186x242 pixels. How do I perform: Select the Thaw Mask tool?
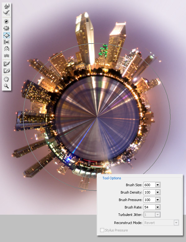click(7, 71)
